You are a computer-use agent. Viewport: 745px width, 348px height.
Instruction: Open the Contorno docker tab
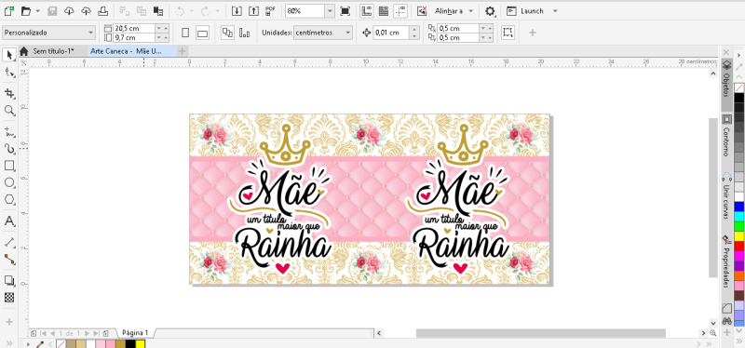click(x=726, y=136)
